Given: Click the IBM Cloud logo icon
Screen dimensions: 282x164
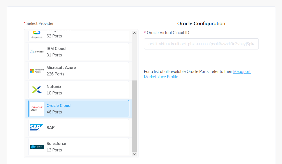Looking at the screenshot, I should [x=37, y=52].
